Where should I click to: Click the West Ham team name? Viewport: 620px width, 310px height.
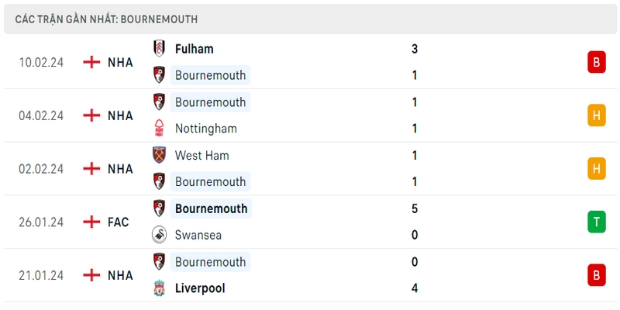202,156
